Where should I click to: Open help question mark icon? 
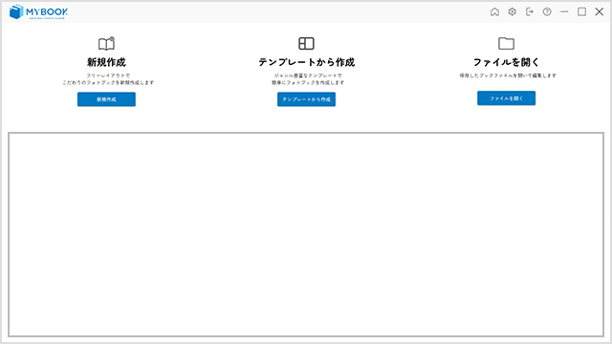click(x=547, y=12)
